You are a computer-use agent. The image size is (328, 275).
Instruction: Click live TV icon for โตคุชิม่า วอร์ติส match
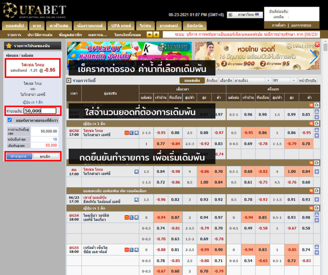[127, 217]
